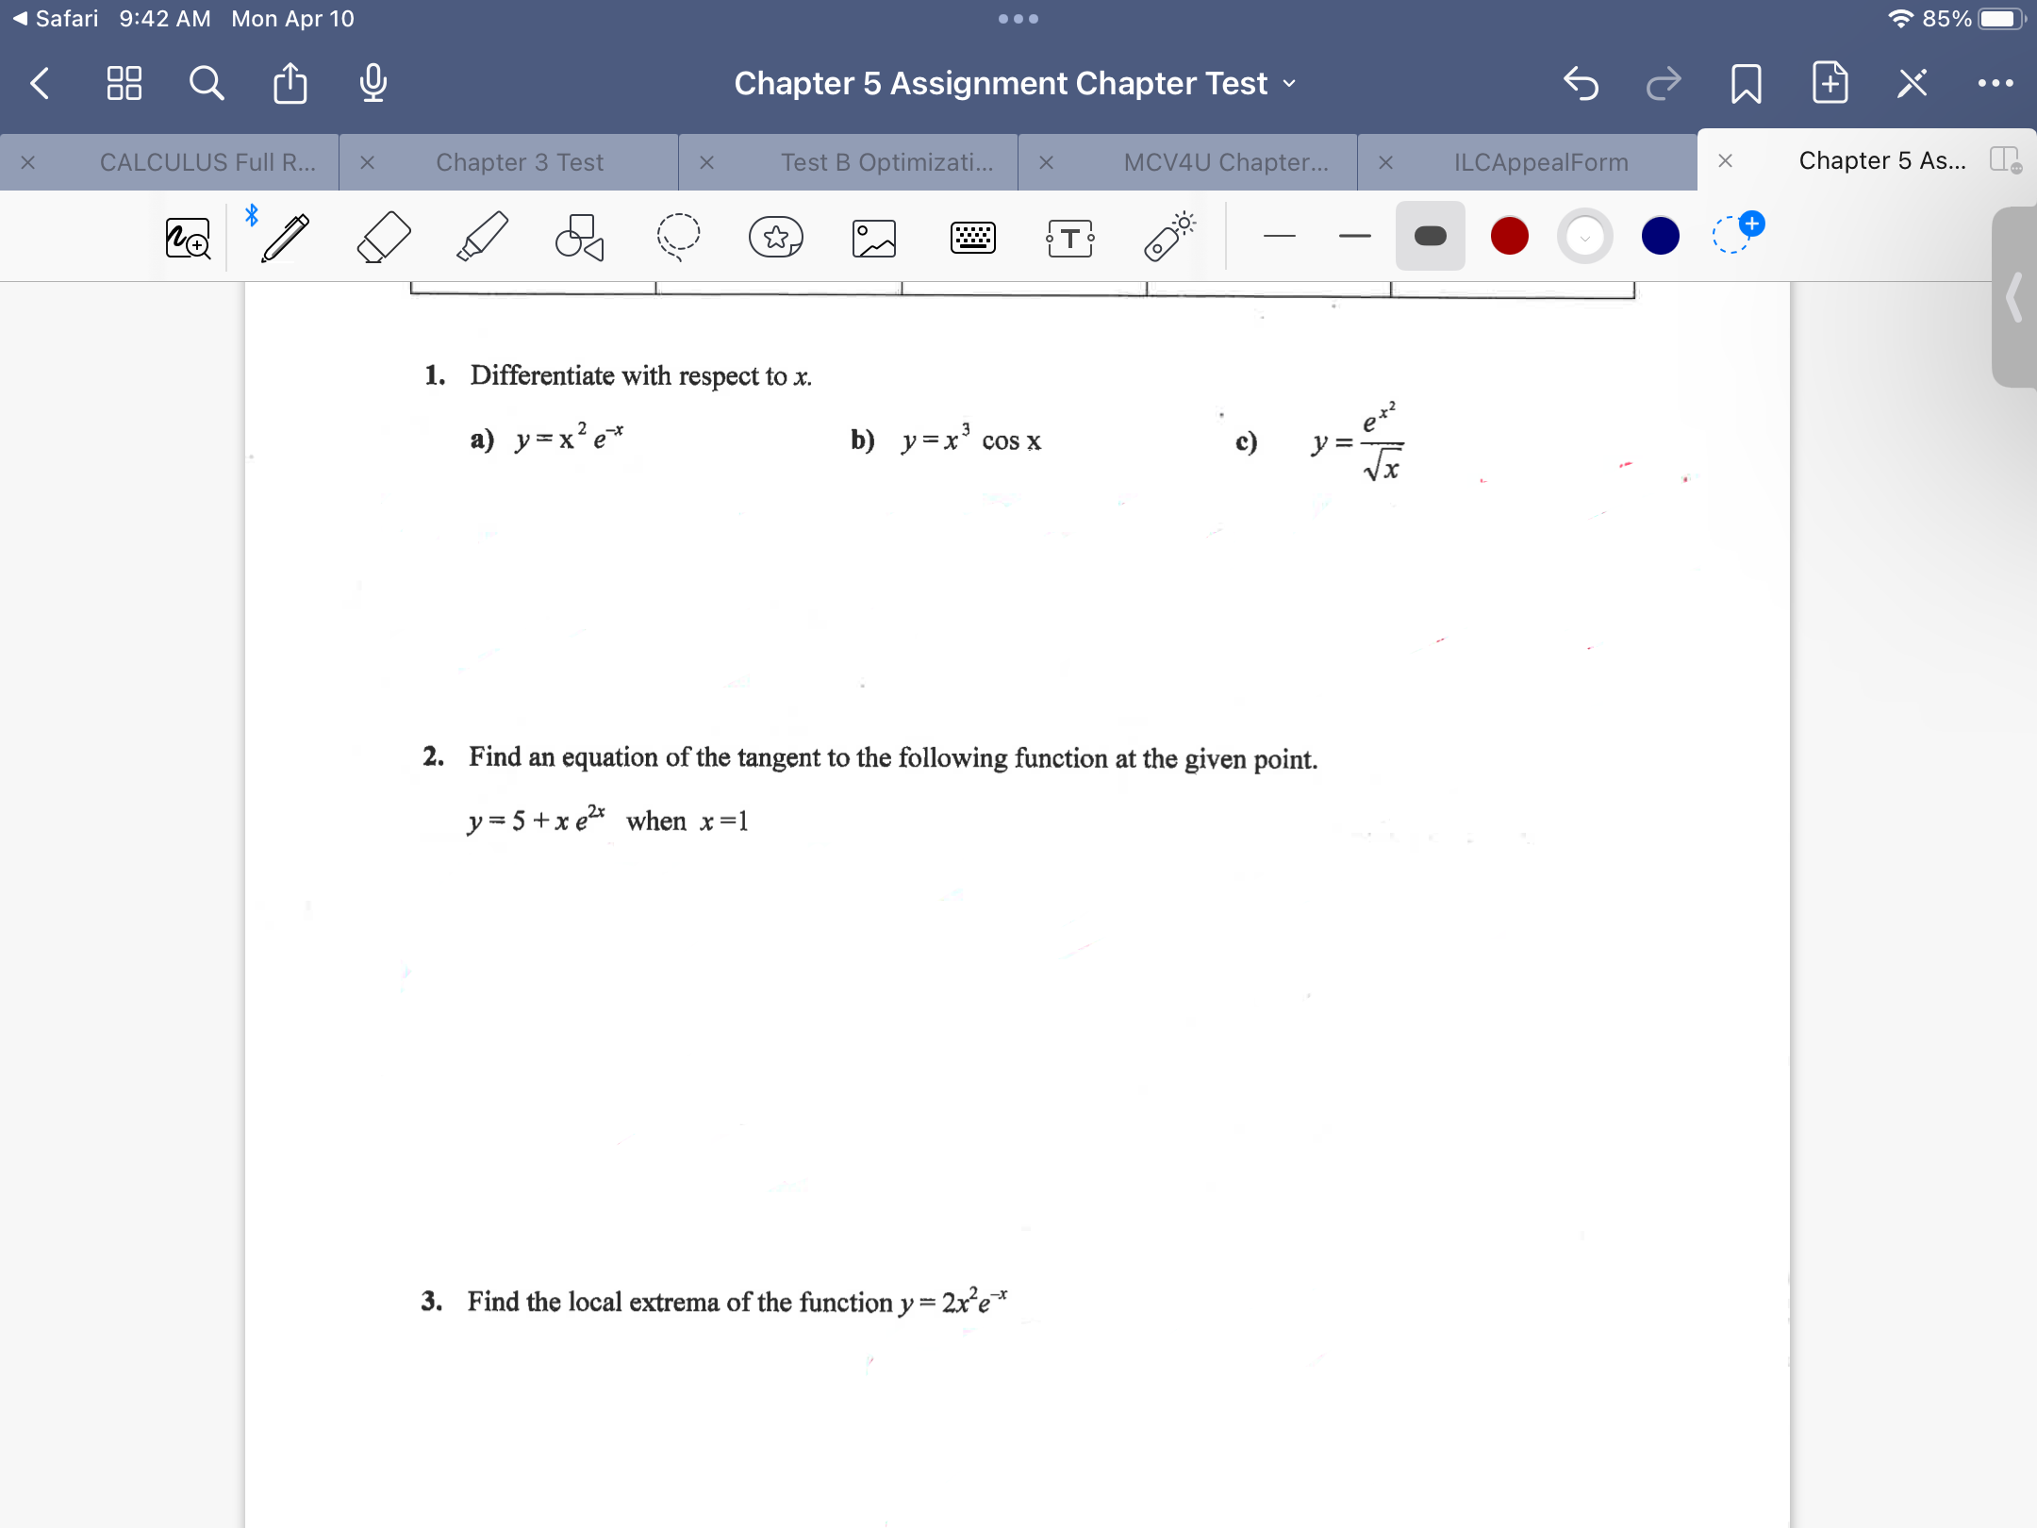
Task: Close the Test B Optimization tab
Action: click(705, 161)
